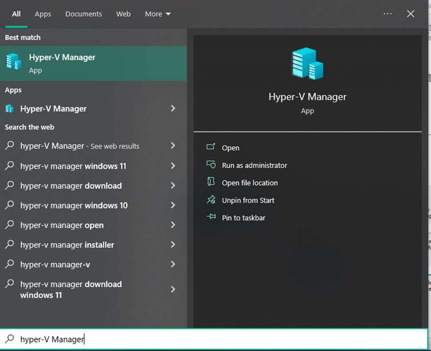
Task: Expand the Hyper-V Manager Apps result arrow
Action: [173, 109]
